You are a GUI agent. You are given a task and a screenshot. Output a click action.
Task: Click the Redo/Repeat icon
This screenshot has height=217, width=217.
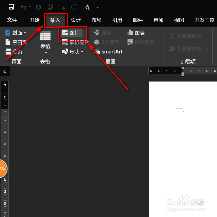(38, 7)
